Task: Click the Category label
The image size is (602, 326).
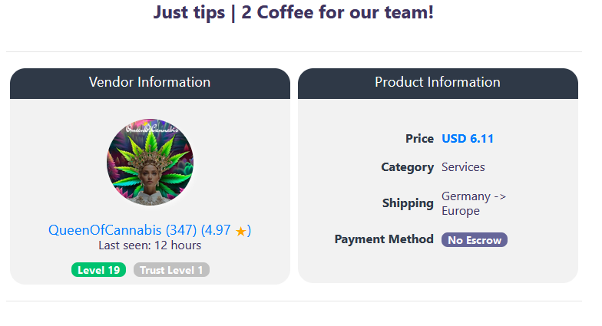Action: point(407,167)
